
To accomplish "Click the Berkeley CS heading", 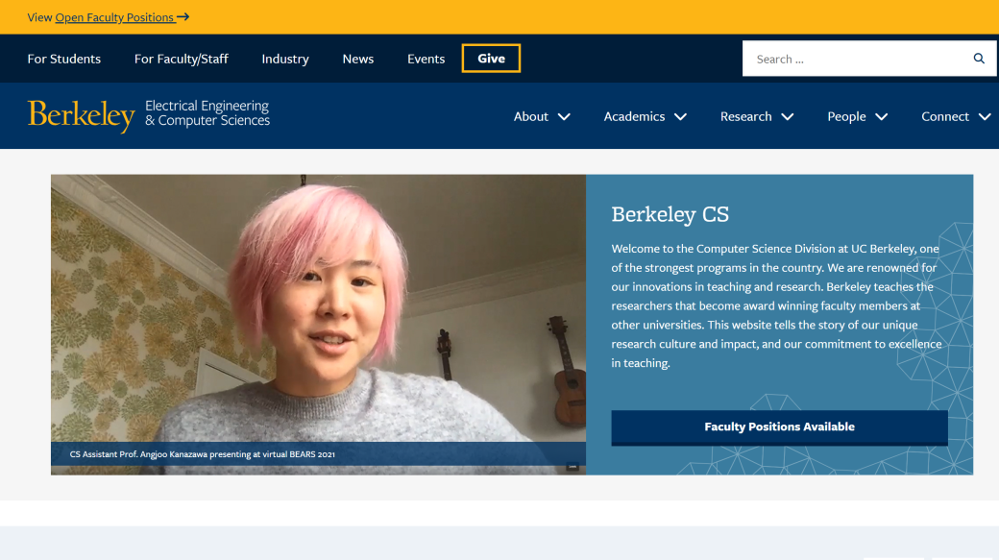I will [670, 215].
